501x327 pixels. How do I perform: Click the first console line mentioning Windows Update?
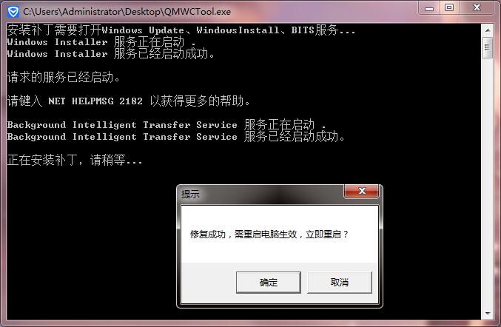(181, 30)
